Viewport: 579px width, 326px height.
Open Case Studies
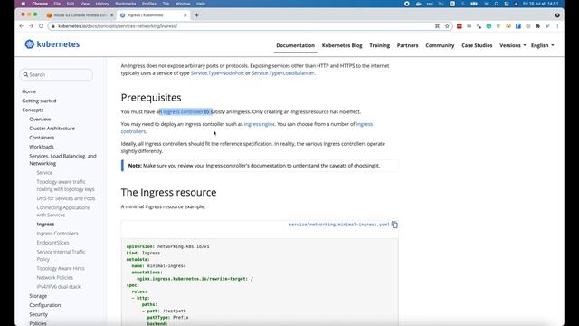tap(477, 45)
